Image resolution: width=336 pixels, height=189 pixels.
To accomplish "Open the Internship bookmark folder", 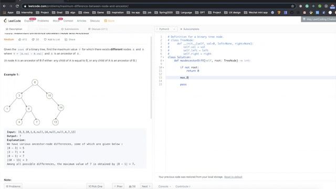I will (25, 13).
